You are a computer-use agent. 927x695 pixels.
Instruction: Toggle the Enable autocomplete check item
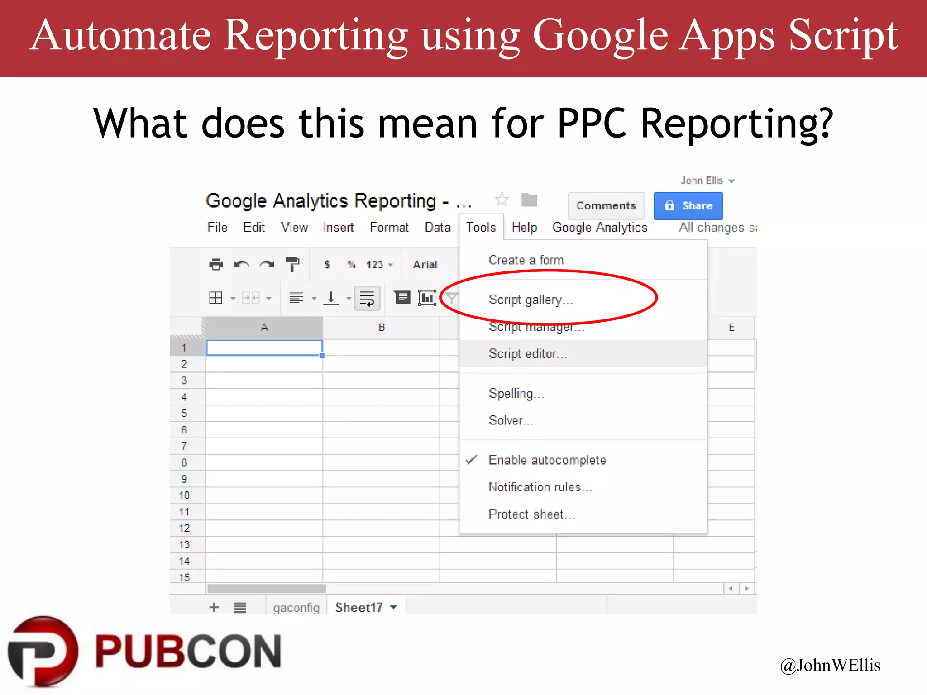click(583, 460)
